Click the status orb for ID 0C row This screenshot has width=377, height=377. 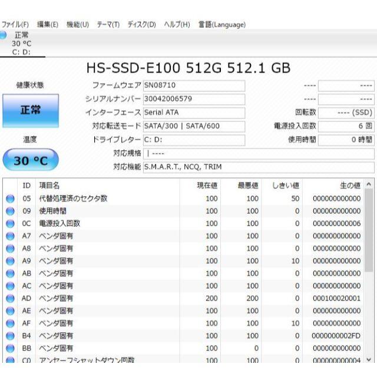(10, 224)
